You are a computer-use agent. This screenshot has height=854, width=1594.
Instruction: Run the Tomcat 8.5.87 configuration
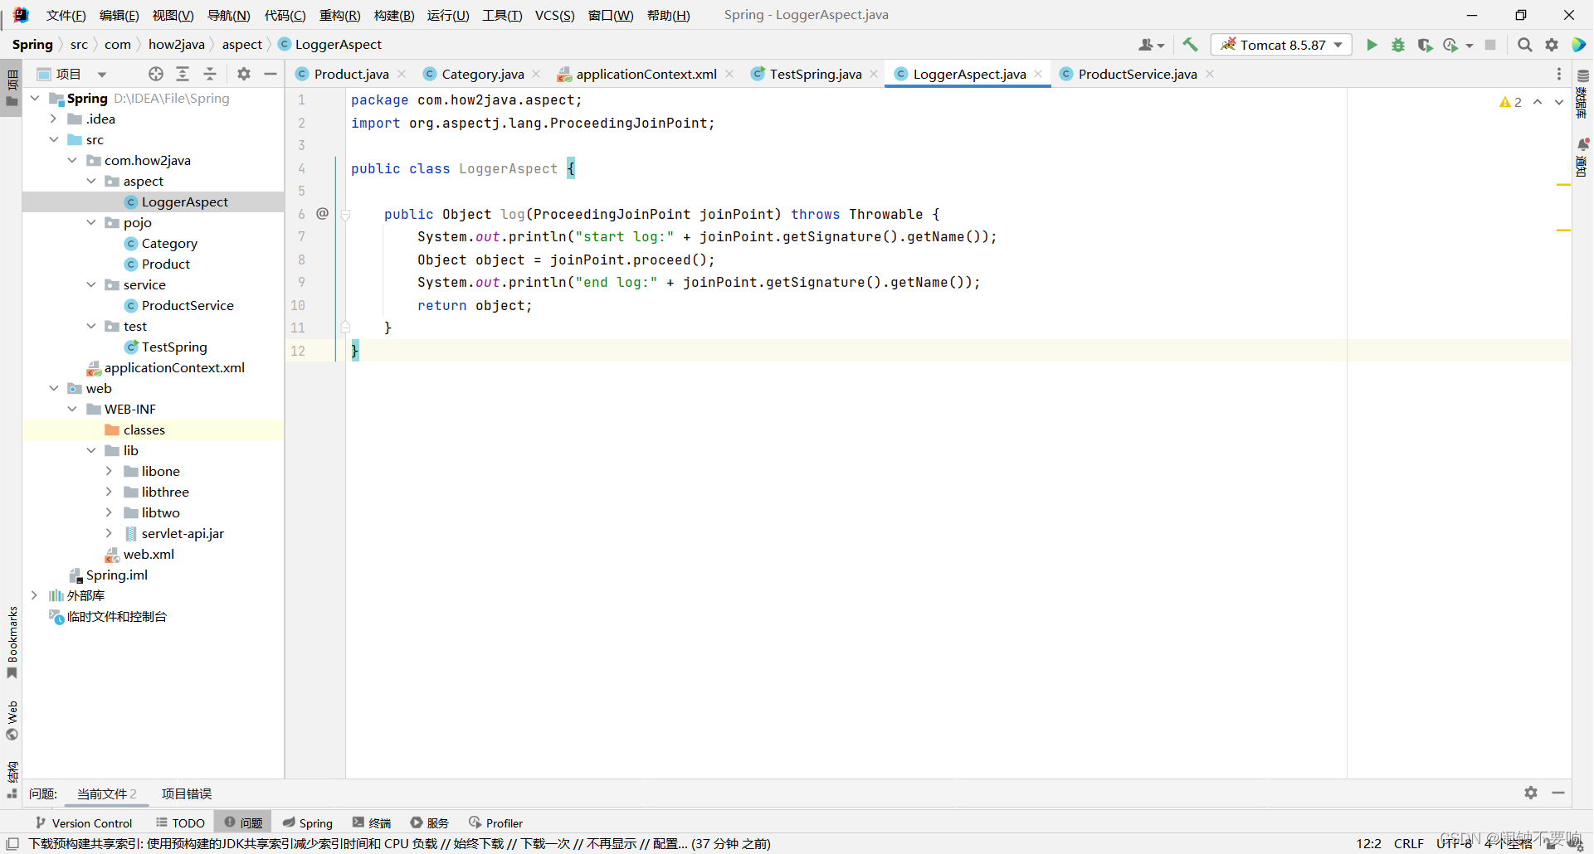click(x=1372, y=45)
